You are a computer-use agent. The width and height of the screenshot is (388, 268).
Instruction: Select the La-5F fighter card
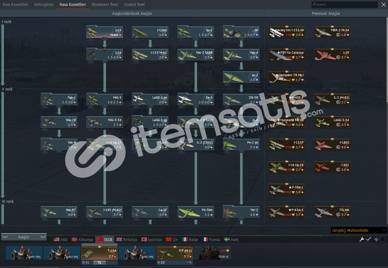(x=150, y=212)
